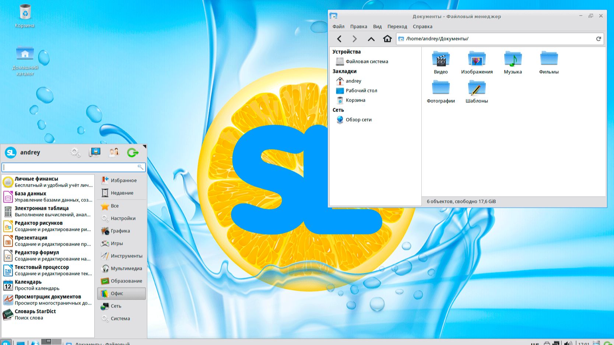Launch Словарь StarDict dictionary
This screenshot has height=345, width=614.
pos(48,314)
